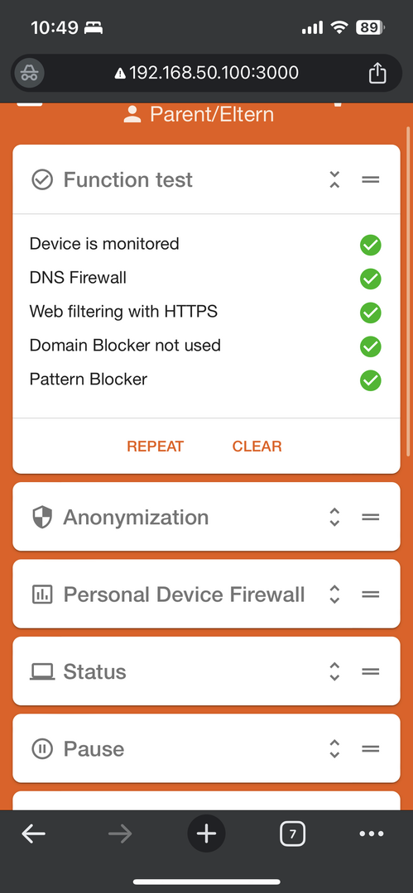Click the Function test checkmark icon
The image size is (413, 893).
click(41, 179)
